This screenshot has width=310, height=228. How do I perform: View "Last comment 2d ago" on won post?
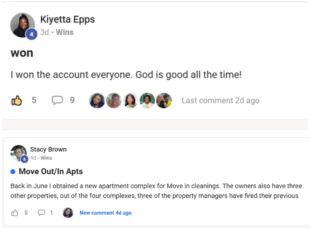click(220, 101)
